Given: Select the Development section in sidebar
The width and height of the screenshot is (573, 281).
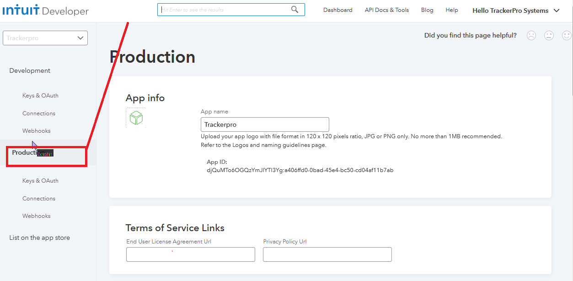Looking at the screenshot, I should [x=30, y=70].
